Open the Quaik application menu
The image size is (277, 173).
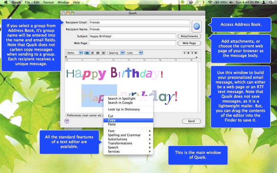coord(16,2)
